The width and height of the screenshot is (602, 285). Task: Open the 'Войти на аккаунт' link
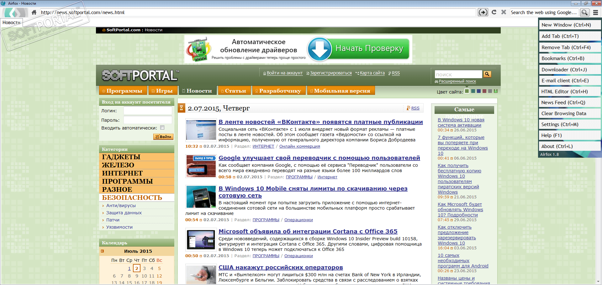[x=285, y=73]
